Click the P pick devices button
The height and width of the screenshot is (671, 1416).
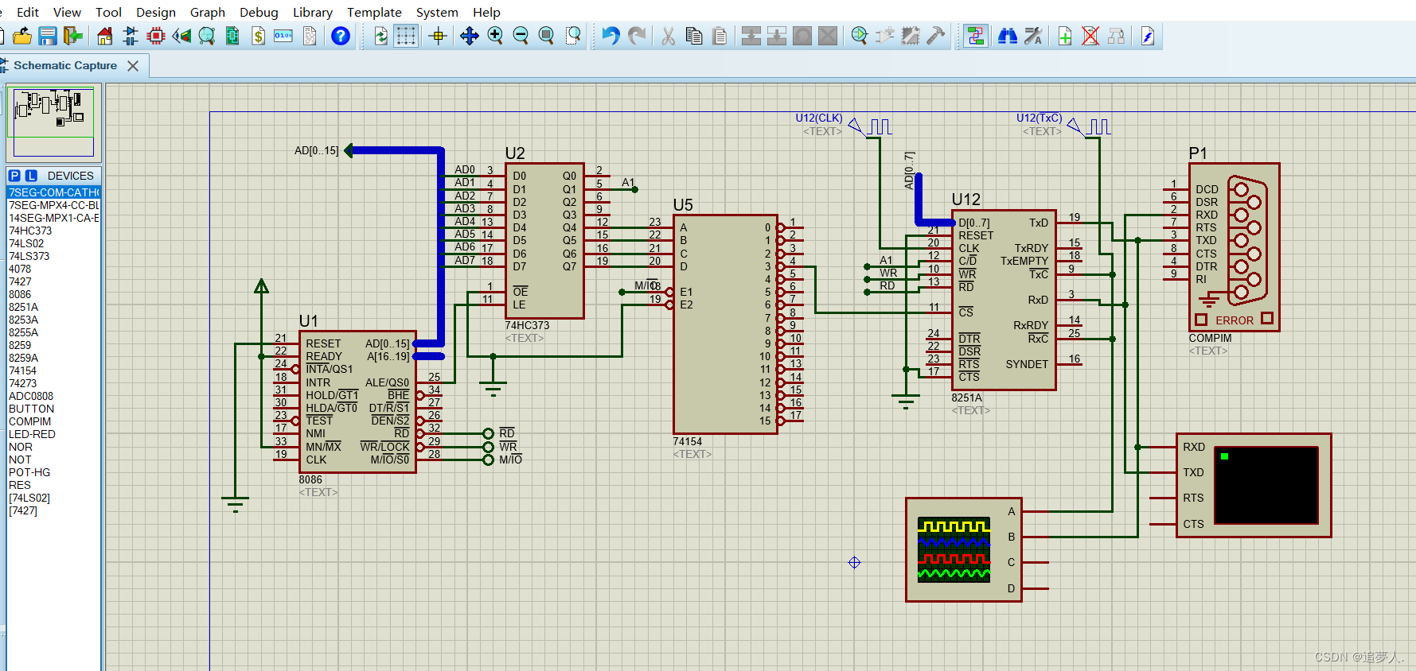(14, 176)
